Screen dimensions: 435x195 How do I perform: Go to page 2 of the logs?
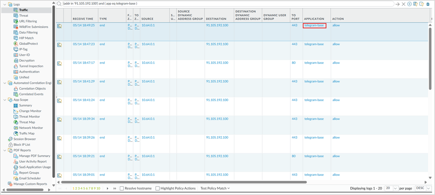click(x=76, y=188)
